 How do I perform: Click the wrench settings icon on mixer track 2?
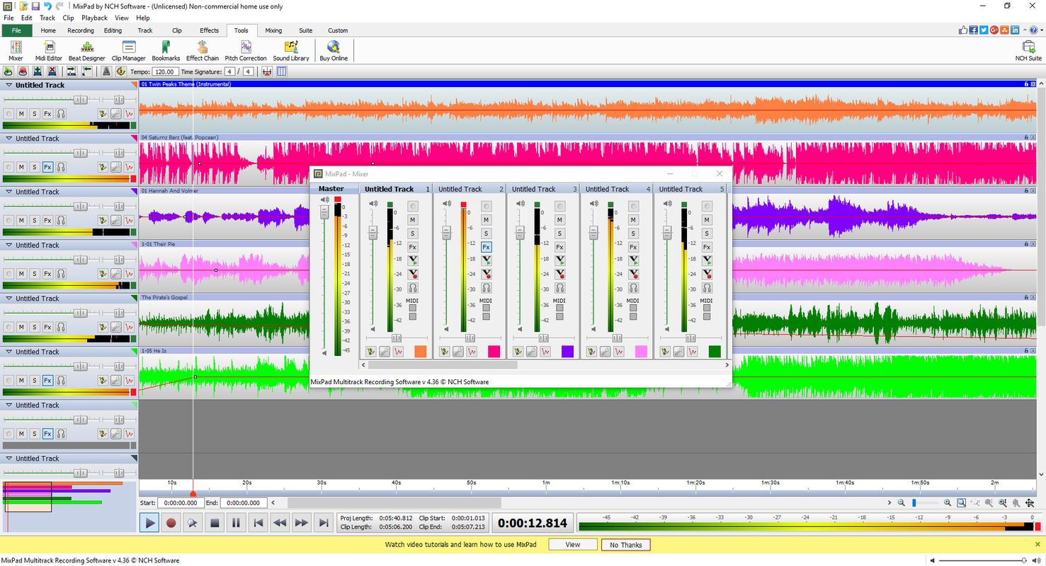point(458,352)
